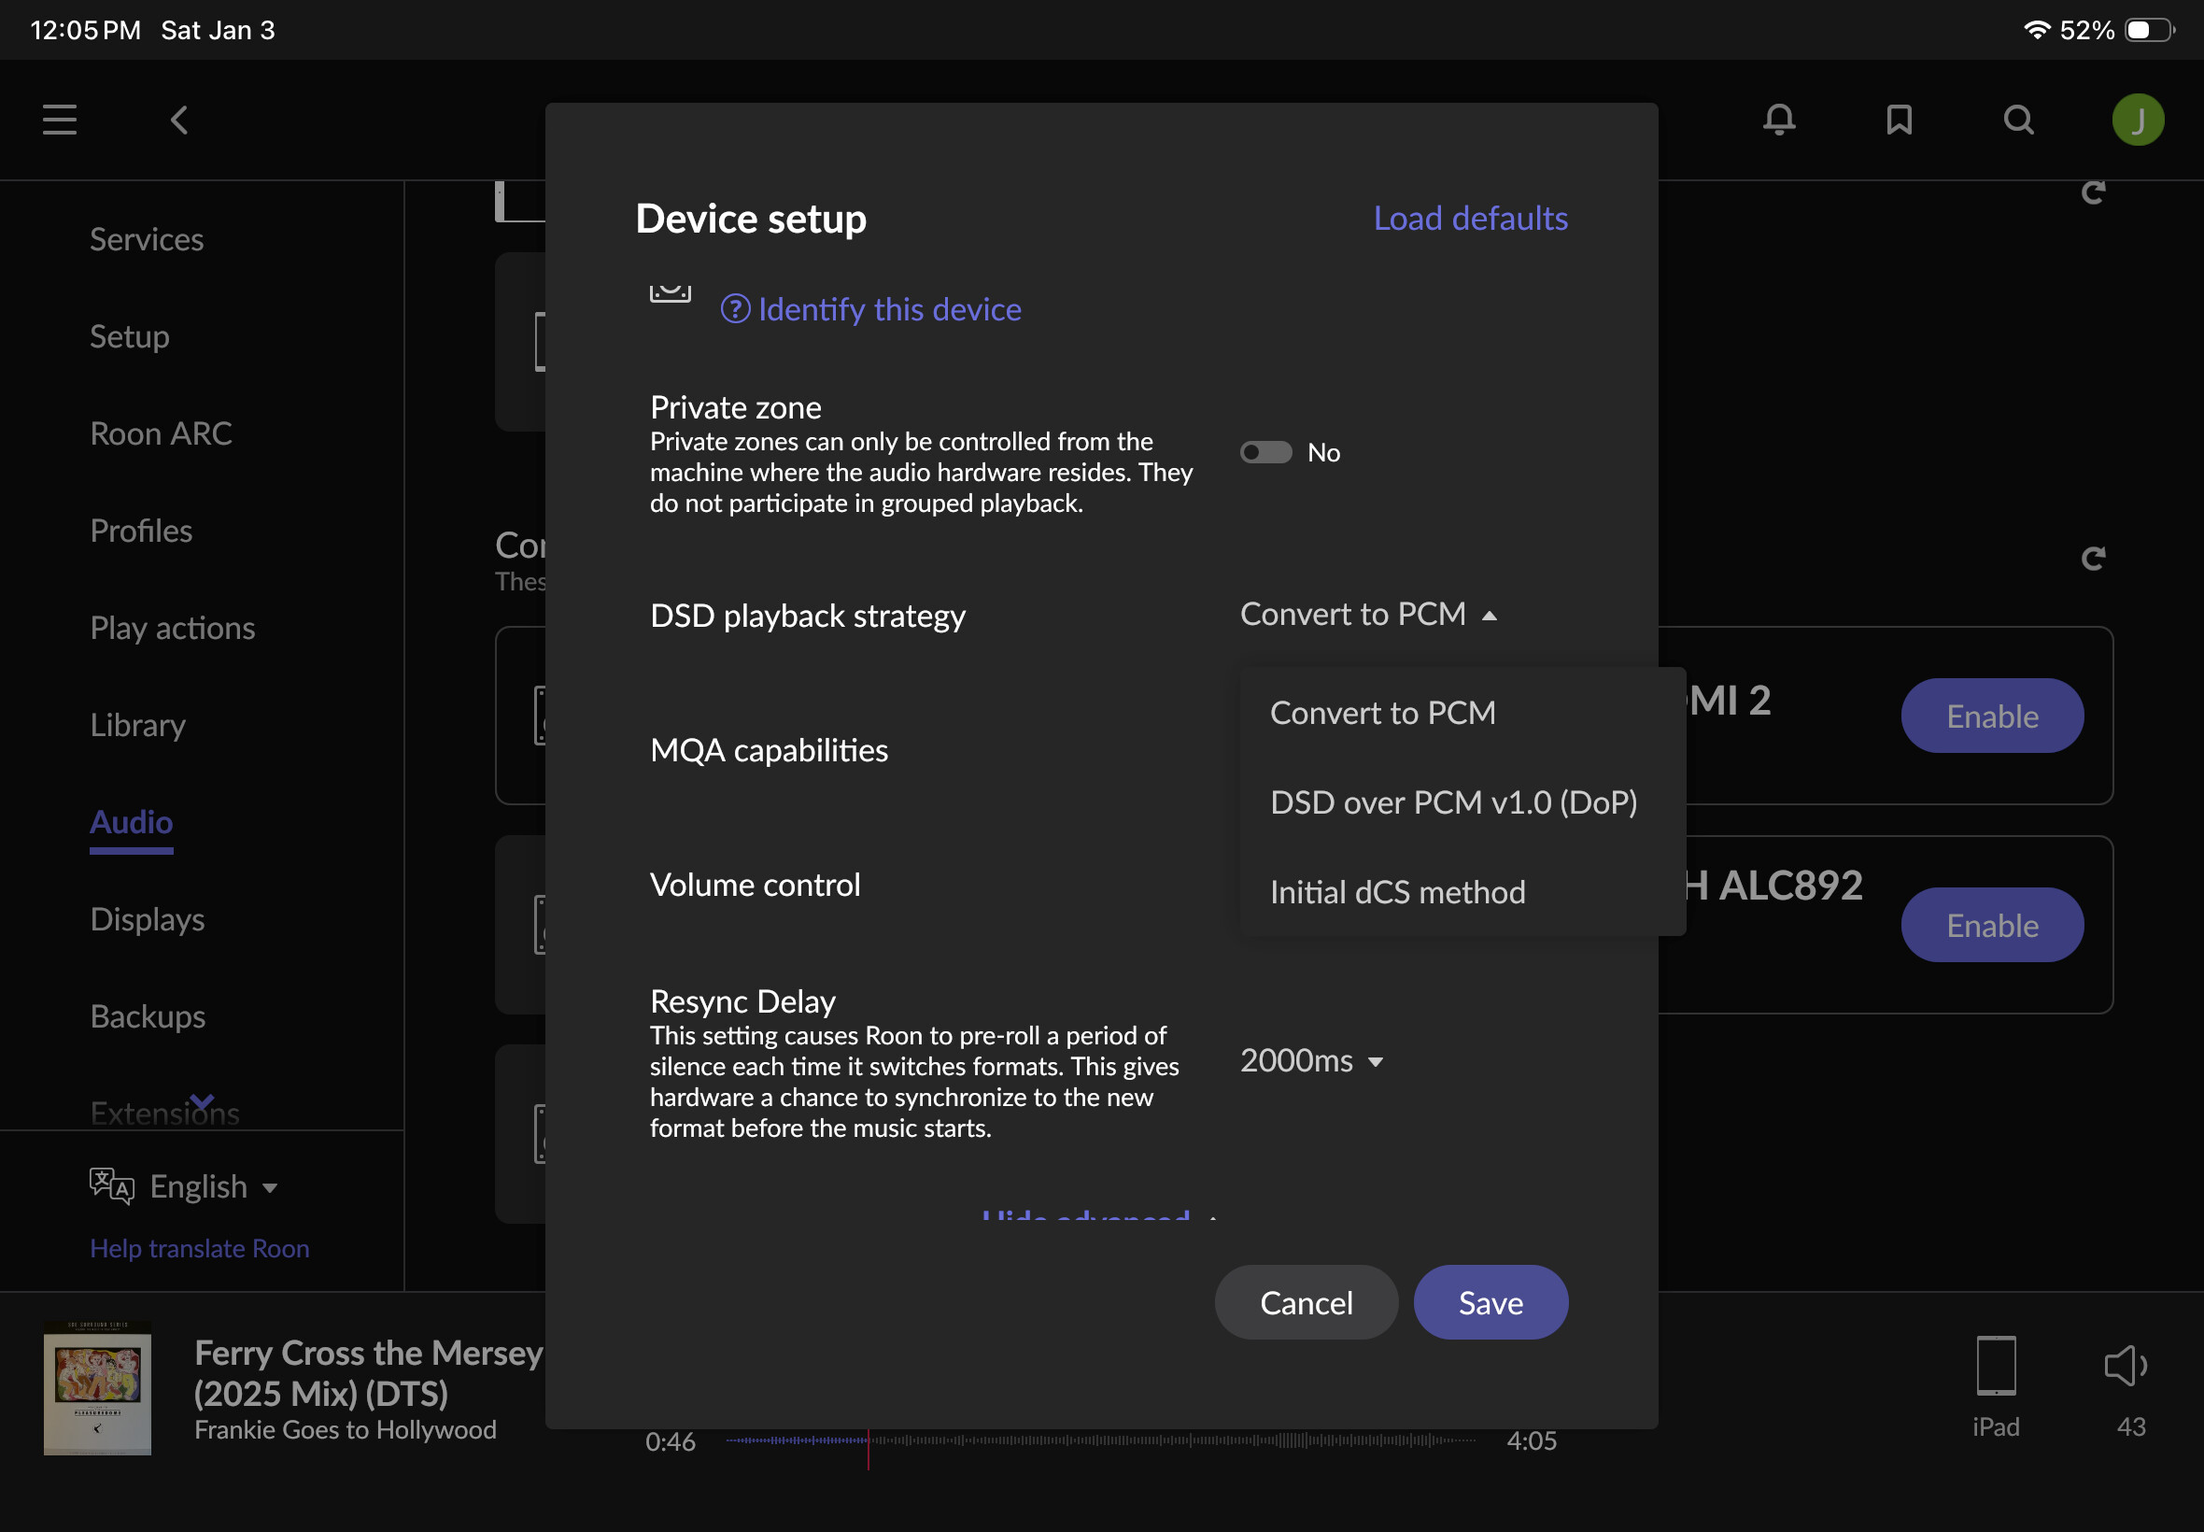
Task: Open the iPad zone picker icon
Action: pyautogui.click(x=1996, y=1365)
